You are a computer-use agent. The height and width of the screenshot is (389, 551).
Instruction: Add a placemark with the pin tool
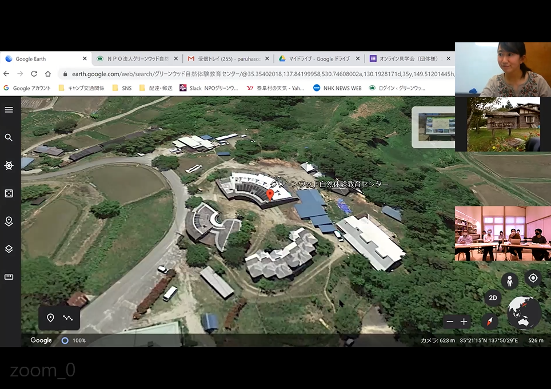pyautogui.click(x=51, y=318)
